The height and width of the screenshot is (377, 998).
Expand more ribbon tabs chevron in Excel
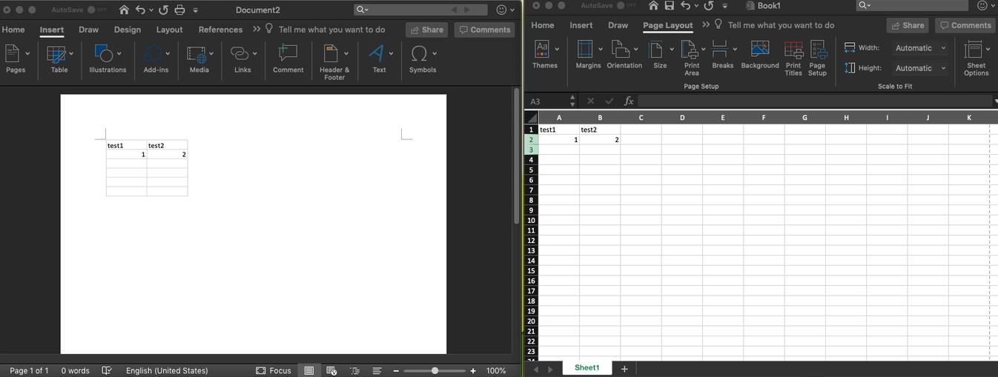point(705,24)
